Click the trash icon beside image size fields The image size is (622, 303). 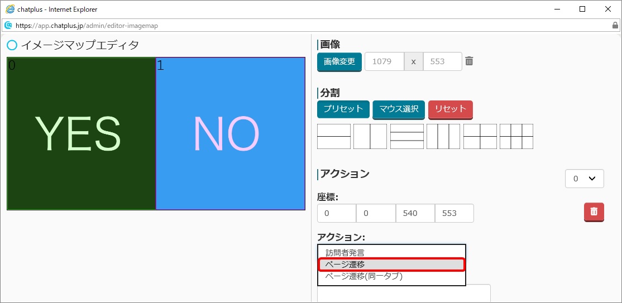(x=469, y=61)
